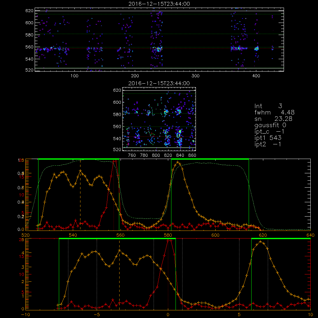Click x-axis label 400 on top spectrogram
Screen dimensions: 318x318
point(256,76)
